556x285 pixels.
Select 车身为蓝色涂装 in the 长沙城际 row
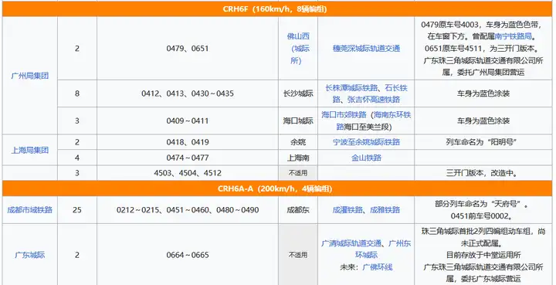pos(483,93)
